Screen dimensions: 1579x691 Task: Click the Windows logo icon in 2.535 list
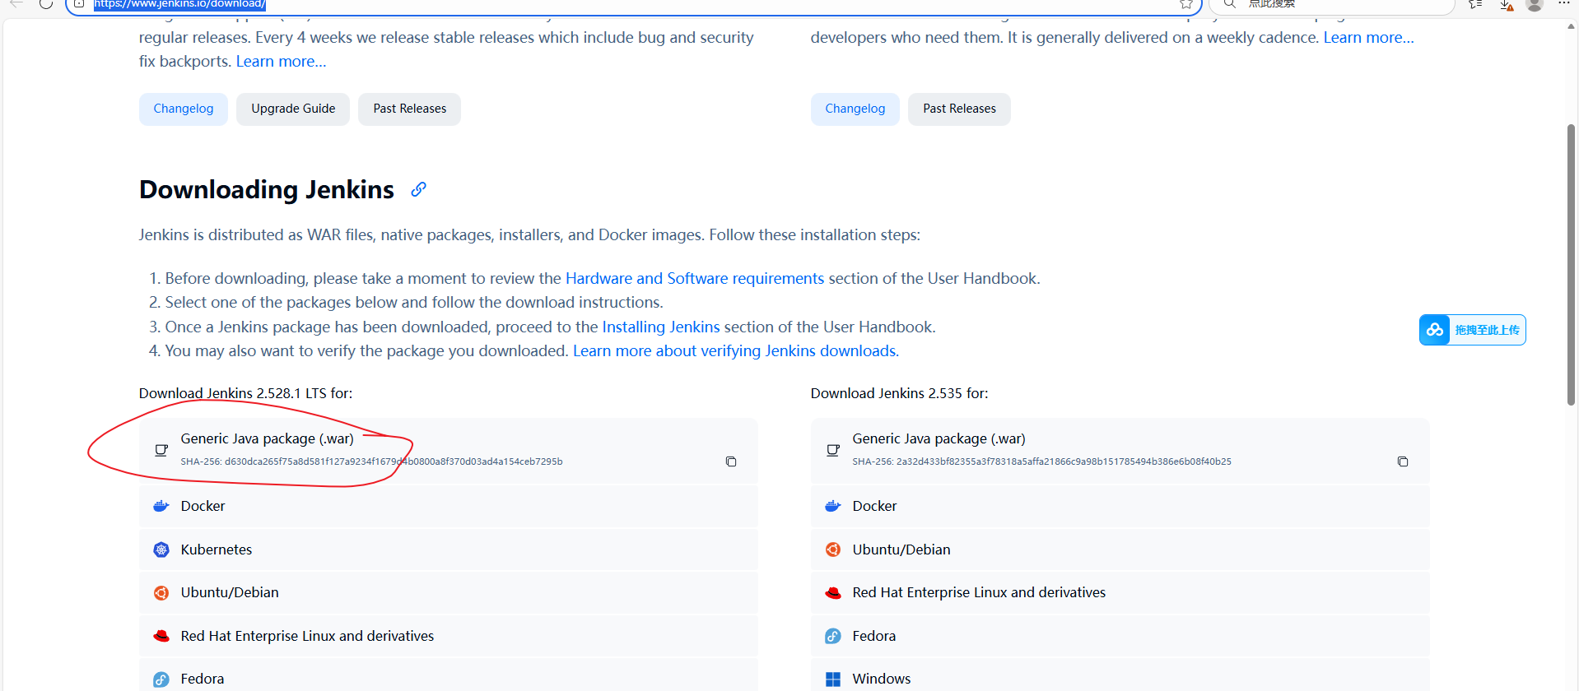pyautogui.click(x=833, y=679)
